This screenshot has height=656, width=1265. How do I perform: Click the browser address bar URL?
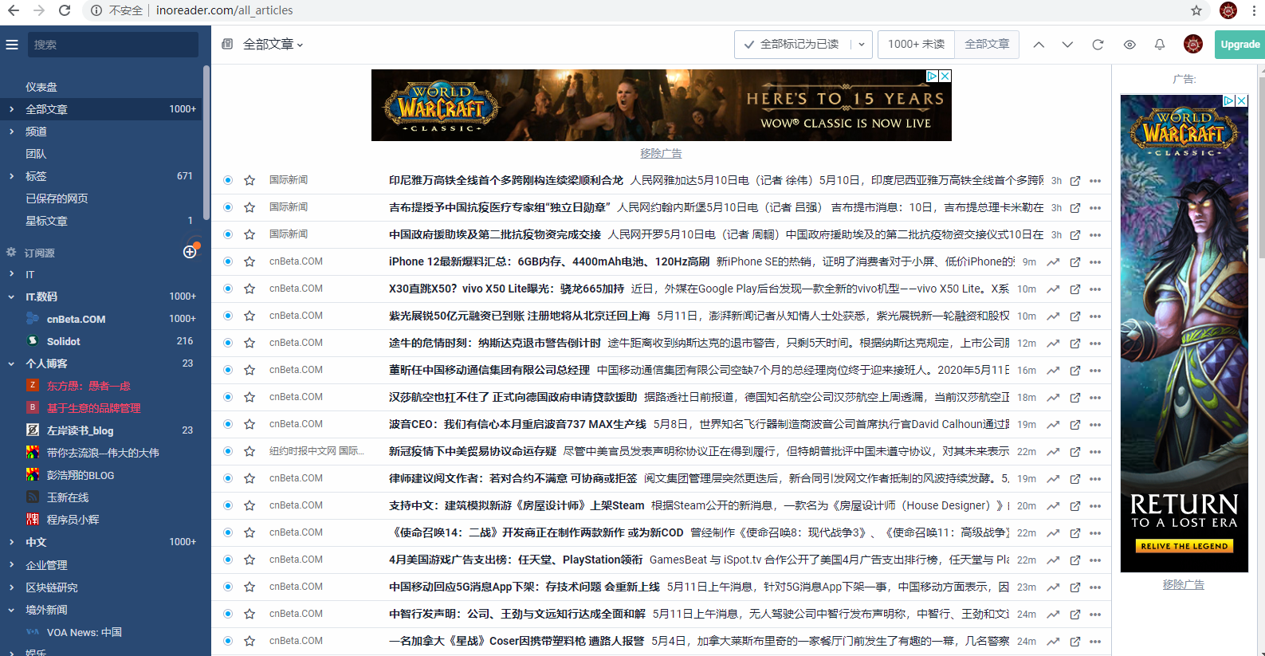(224, 10)
